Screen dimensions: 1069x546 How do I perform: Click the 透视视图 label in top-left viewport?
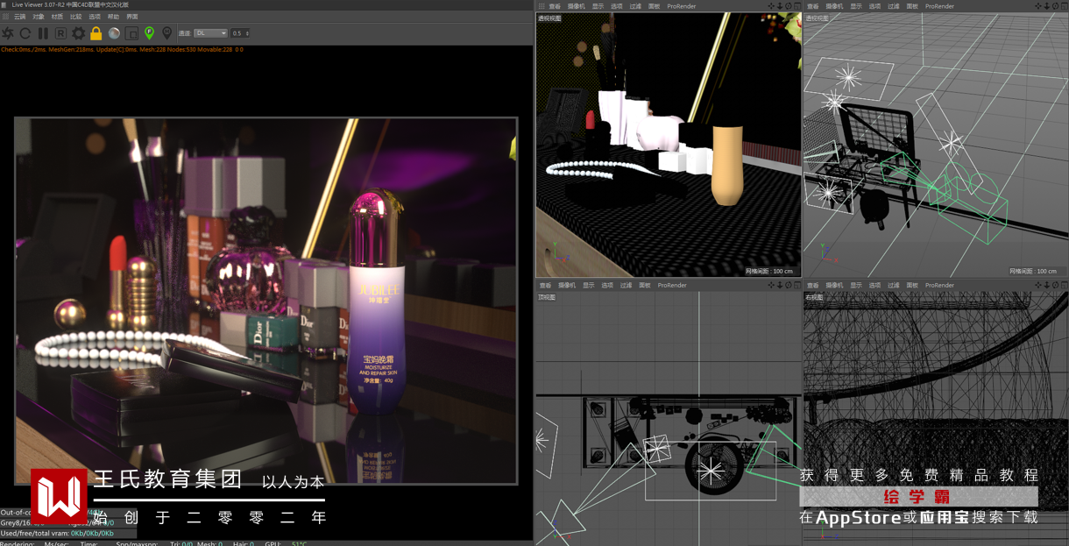549,18
